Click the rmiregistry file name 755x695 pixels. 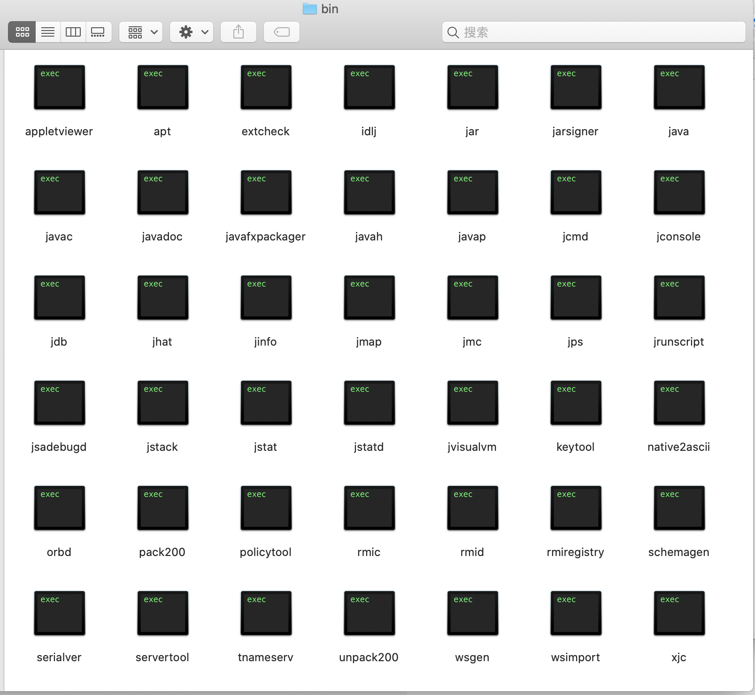[x=576, y=552]
